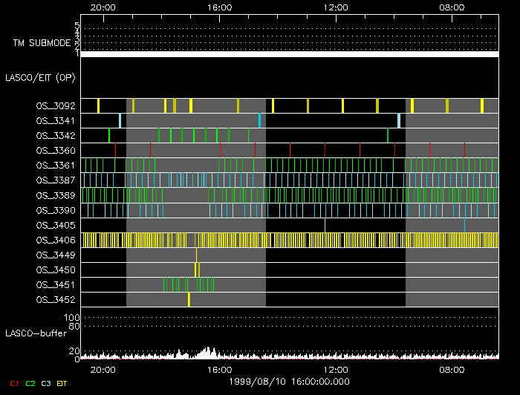520x395 pixels.
Task: Select the OS_3360 row label
Action: tap(55, 151)
